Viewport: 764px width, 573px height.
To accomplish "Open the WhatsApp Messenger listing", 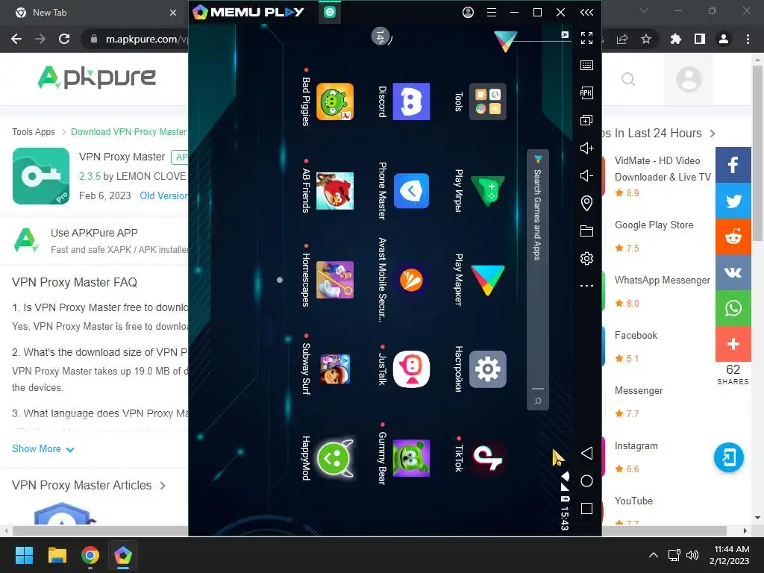I will pyautogui.click(x=663, y=281).
